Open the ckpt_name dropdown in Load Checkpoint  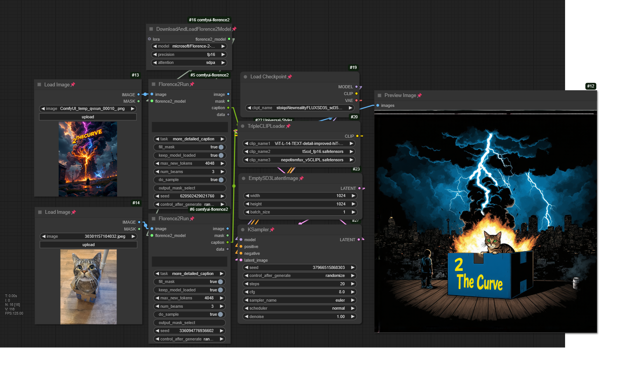(300, 108)
